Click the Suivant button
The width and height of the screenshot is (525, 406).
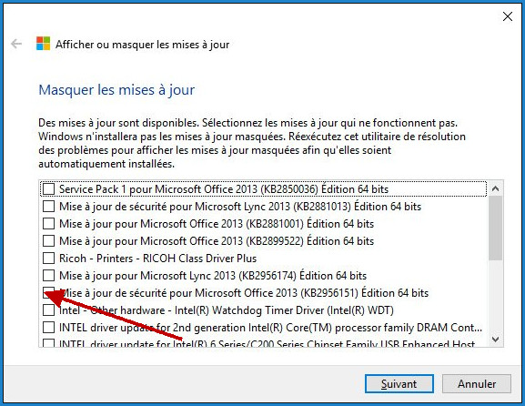coord(399,383)
